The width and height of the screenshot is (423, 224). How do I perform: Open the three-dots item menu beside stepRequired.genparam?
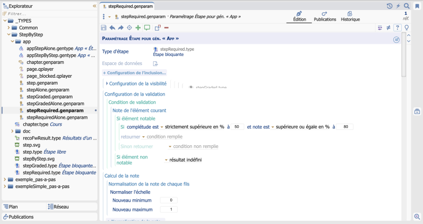click(104, 17)
